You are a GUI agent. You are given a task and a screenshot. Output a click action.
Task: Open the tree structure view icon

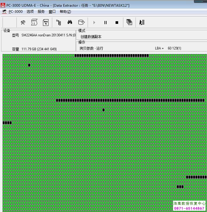tap(58, 22)
